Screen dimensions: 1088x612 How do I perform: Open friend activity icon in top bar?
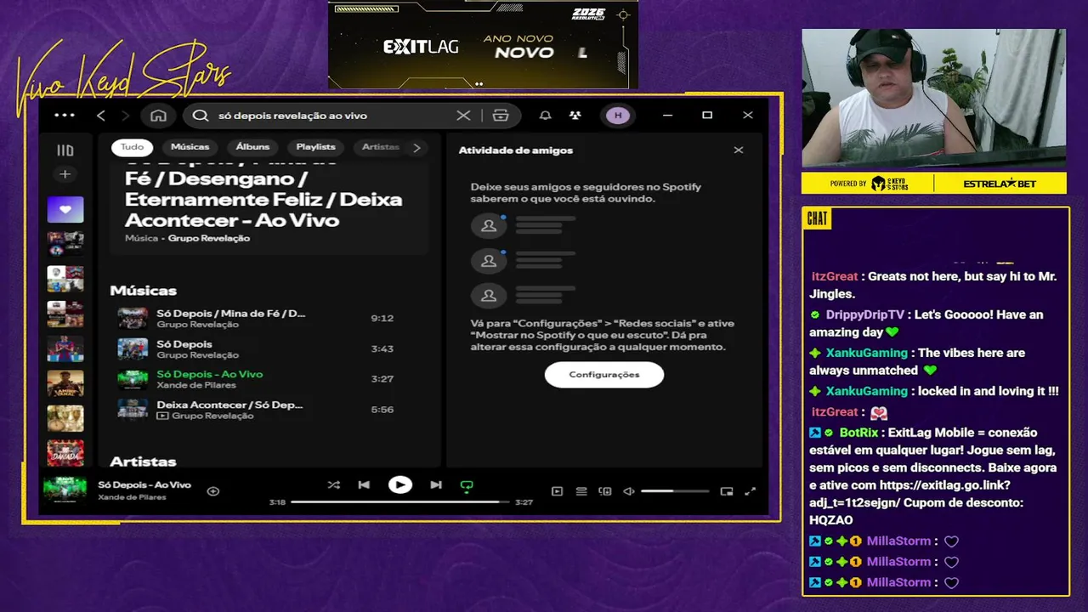(575, 116)
